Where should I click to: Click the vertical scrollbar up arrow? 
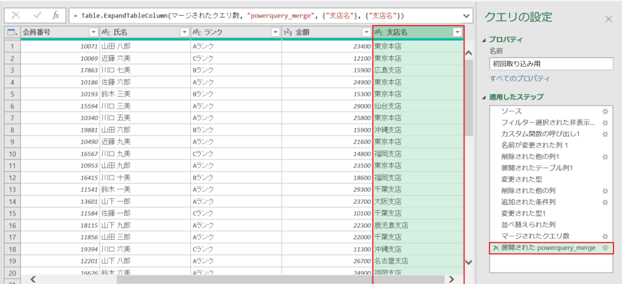(468, 53)
